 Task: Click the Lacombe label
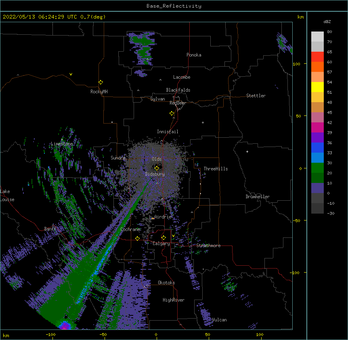[182, 77]
